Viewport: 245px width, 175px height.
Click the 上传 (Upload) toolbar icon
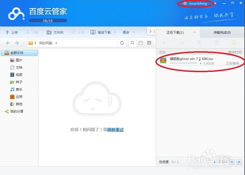point(12,32)
